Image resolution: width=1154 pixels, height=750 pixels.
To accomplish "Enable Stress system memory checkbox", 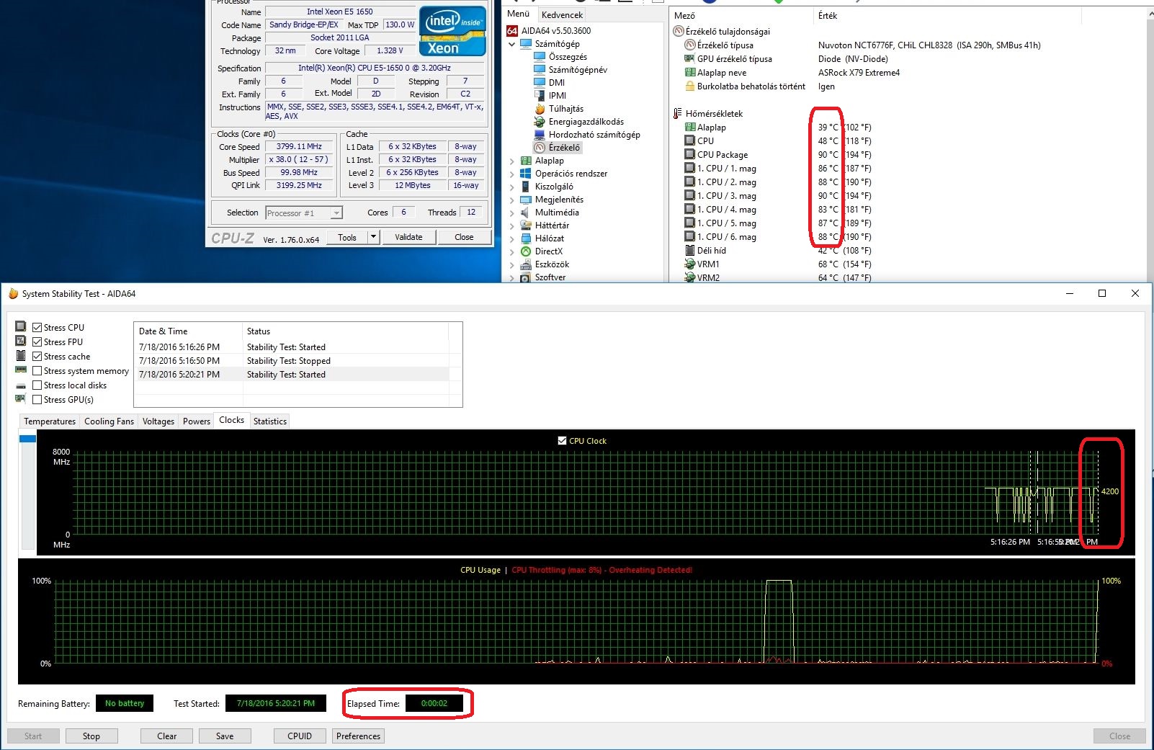I will click(37, 371).
